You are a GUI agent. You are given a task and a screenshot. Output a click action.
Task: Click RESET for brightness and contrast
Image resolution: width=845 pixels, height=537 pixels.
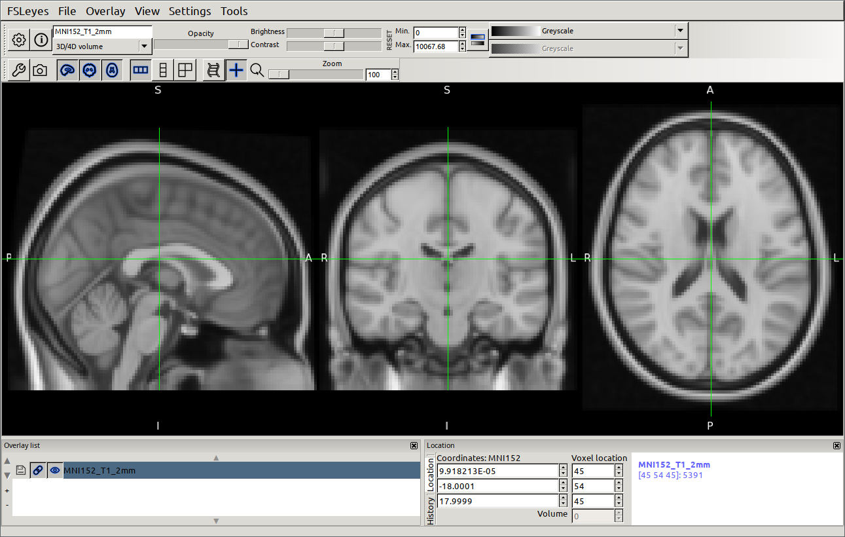(389, 39)
